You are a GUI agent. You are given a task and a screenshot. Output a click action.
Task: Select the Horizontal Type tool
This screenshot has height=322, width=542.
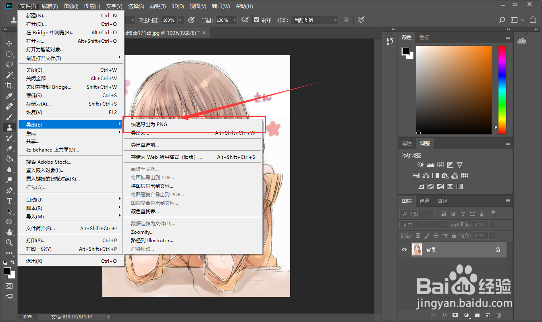tap(9, 201)
